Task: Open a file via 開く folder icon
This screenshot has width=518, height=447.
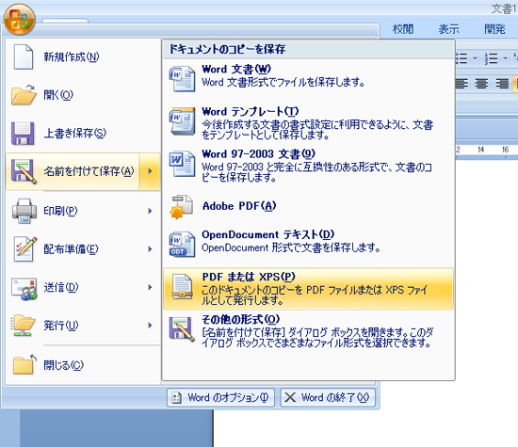Action: [24, 95]
